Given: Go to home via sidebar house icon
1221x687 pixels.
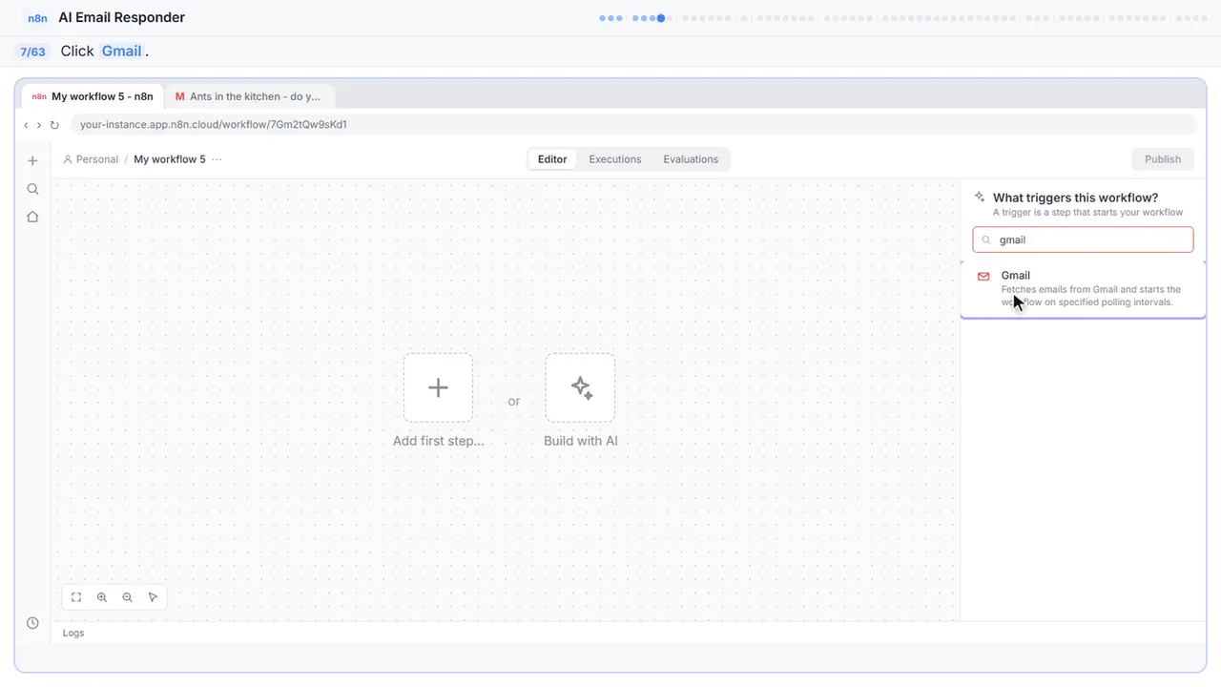Looking at the screenshot, I should [x=32, y=217].
